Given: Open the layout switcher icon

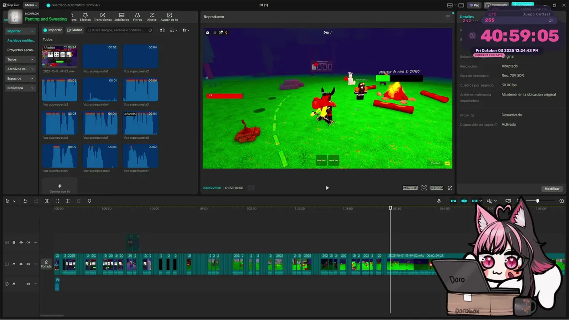Looking at the screenshot, I should tap(449, 5).
